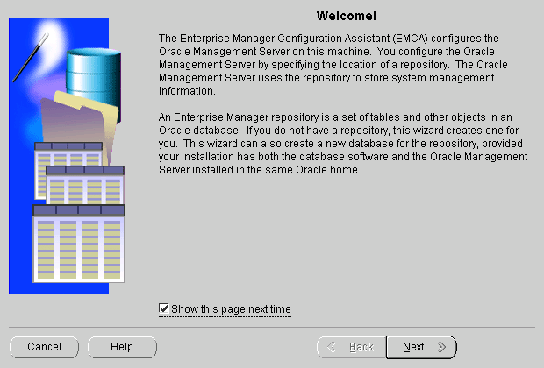Uncheck the Show this page next time checkbox
544x368 pixels.
pyautogui.click(x=164, y=309)
